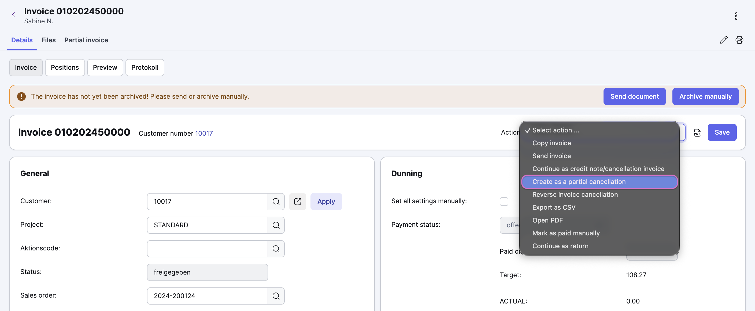Click the Customer input field
Screen dimensions: 755x311
[207, 202]
